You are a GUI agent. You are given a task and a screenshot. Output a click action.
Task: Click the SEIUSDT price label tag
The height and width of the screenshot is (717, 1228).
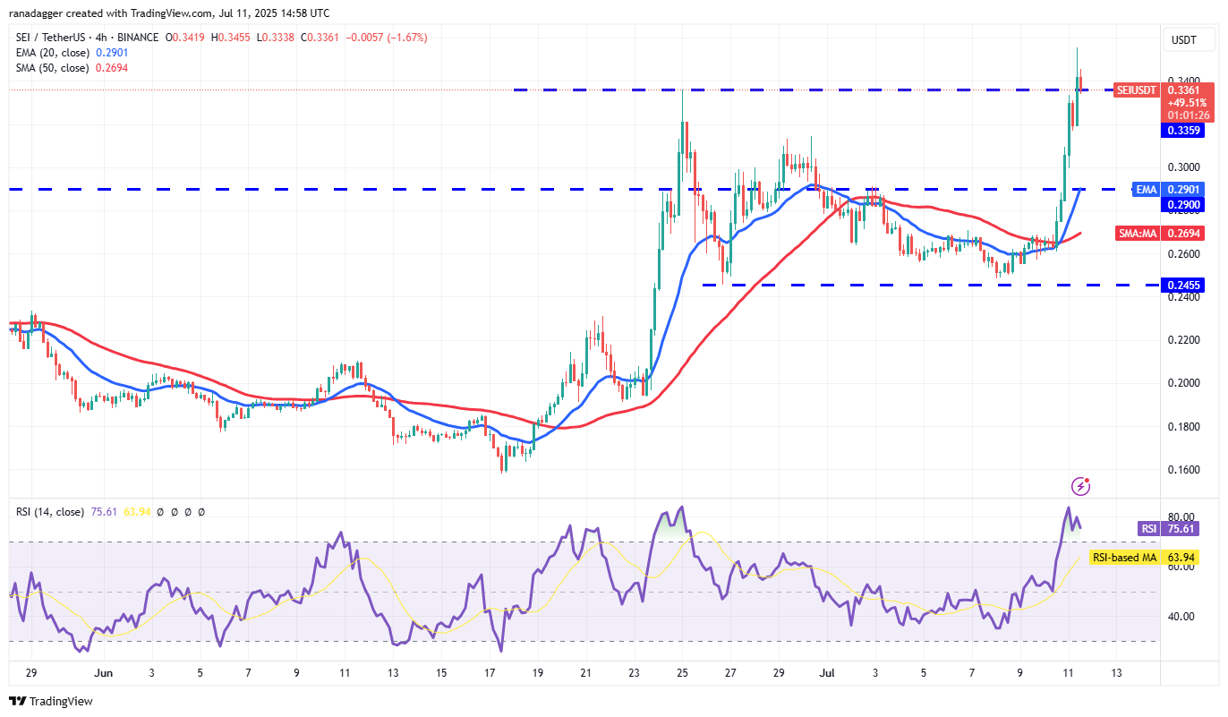pos(1138,90)
